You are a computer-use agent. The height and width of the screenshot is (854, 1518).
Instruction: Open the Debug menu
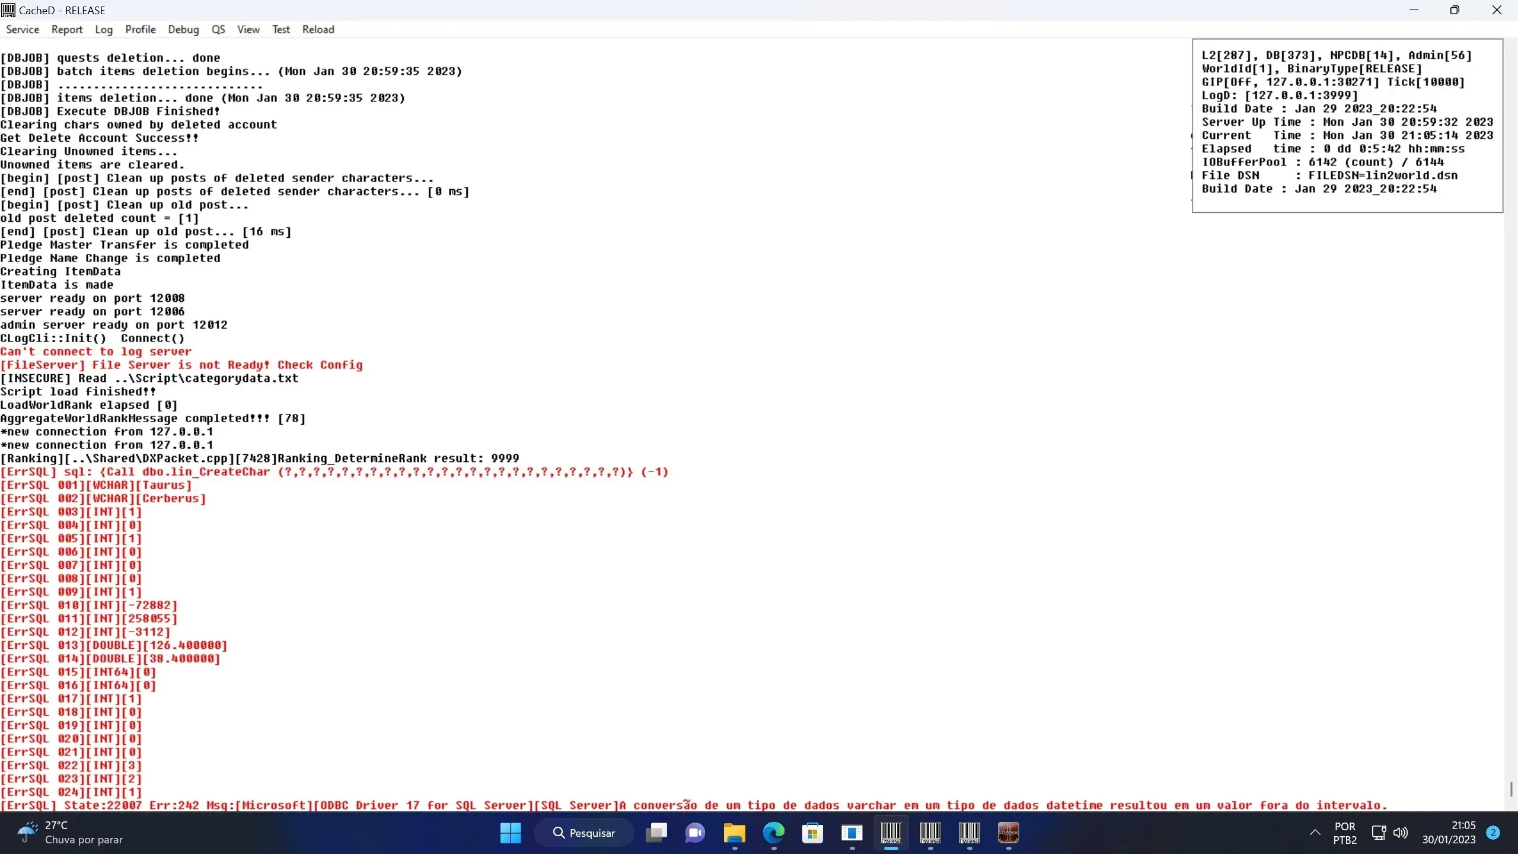[183, 29]
